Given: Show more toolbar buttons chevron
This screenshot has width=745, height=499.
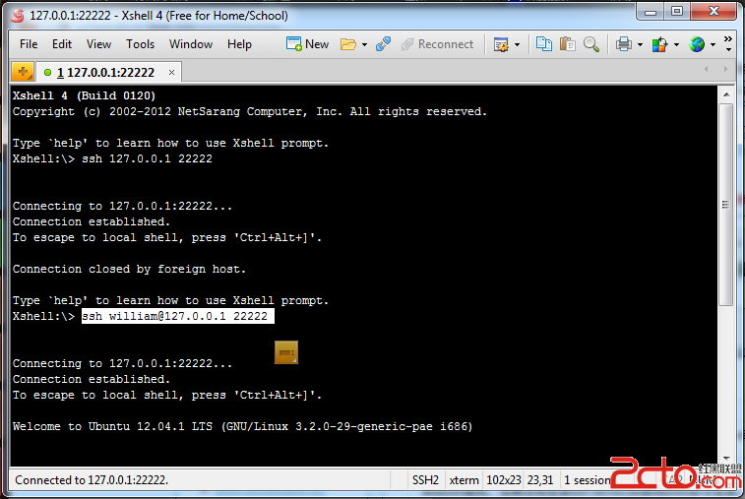Looking at the screenshot, I should (728, 43).
